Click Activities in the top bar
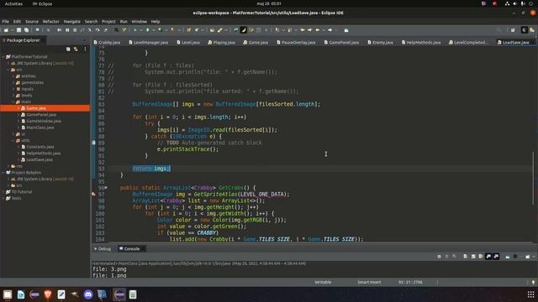Viewport: 538px width, 302px height. point(13,3)
